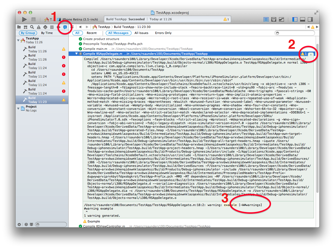Viewport: 335px width, 249px height.
Task: Select the All Messages filter
Action: [118, 33]
